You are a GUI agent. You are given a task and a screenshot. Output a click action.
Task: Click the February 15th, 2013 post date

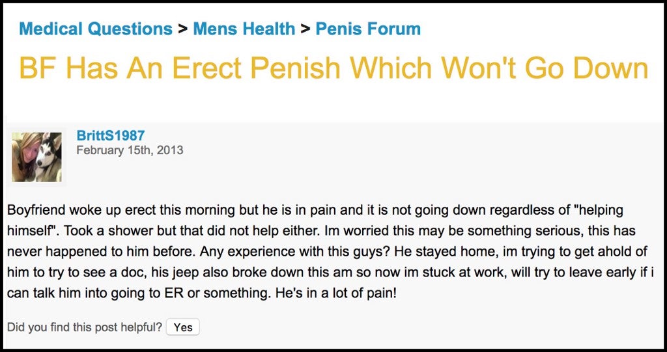[130, 150]
